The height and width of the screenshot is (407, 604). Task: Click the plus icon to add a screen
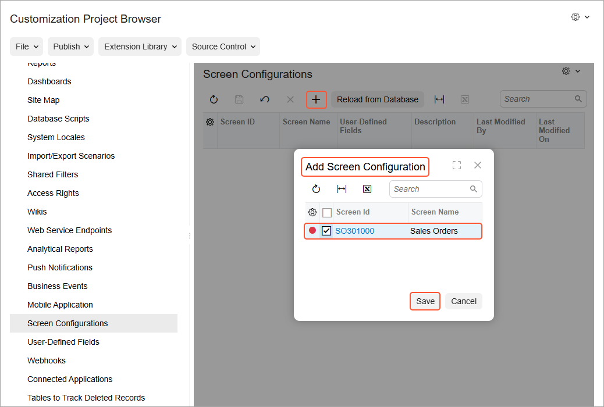(316, 99)
